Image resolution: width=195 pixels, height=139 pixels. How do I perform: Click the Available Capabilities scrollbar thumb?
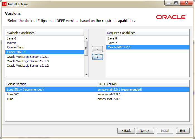[86, 48]
